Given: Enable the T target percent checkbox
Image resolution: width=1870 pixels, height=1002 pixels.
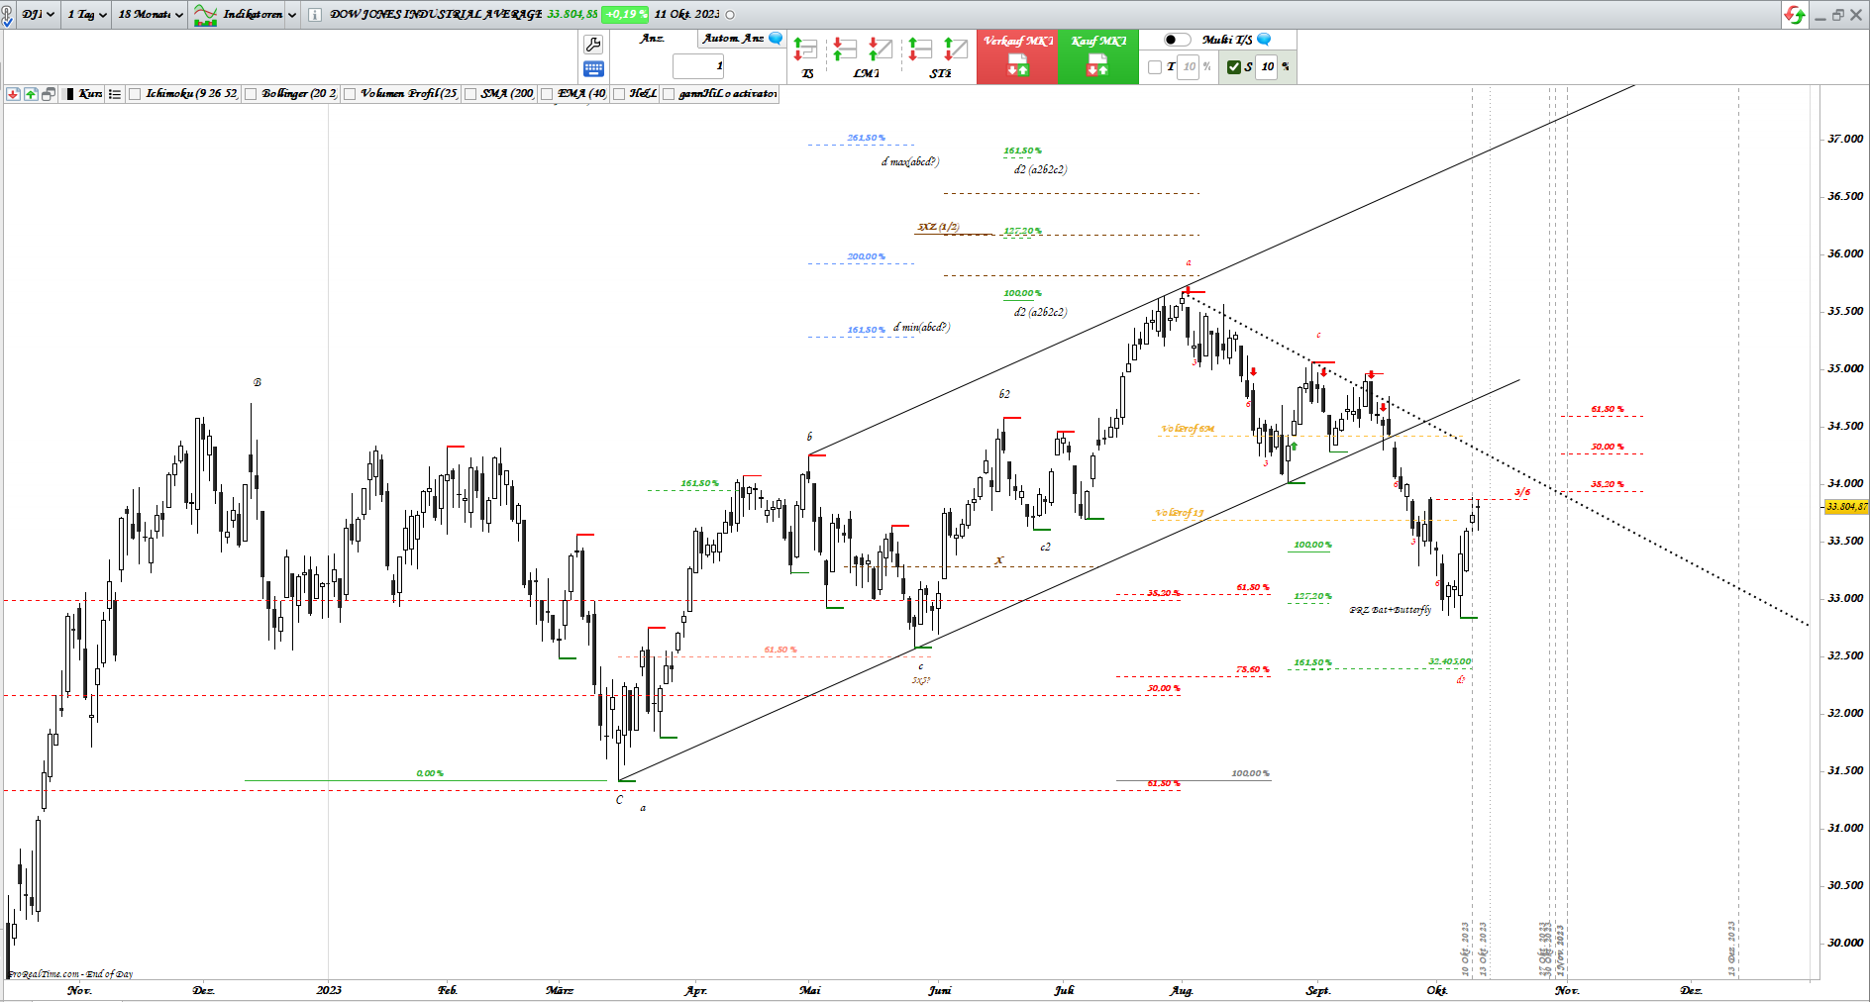Looking at the screenshot, I should pos(1155,67).
